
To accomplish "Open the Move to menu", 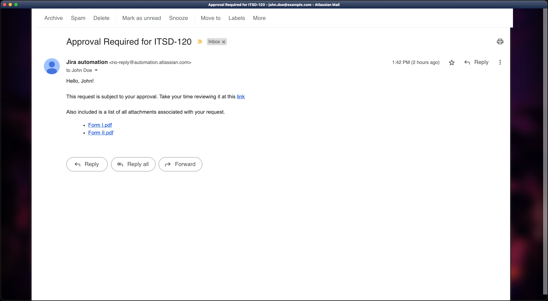I will pos(210,18).
